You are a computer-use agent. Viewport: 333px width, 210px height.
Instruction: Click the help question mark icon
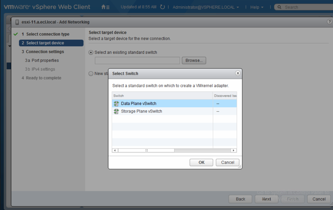tap(329, 22)
